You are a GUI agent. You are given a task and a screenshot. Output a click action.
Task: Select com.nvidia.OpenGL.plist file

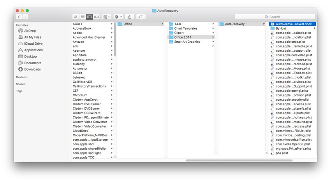[x=292, y=144]
